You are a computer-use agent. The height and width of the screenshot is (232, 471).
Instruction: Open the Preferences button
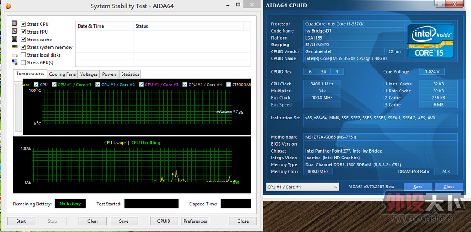[195, 221]
